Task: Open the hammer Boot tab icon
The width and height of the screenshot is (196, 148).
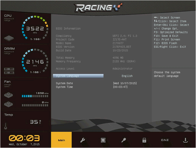Action: [x=124, y=140]
